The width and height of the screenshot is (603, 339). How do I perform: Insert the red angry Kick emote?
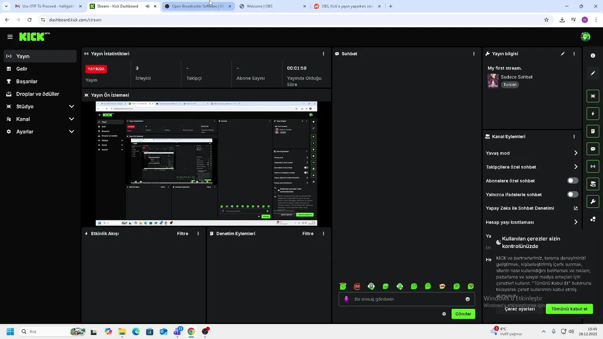tap(357, 286)
